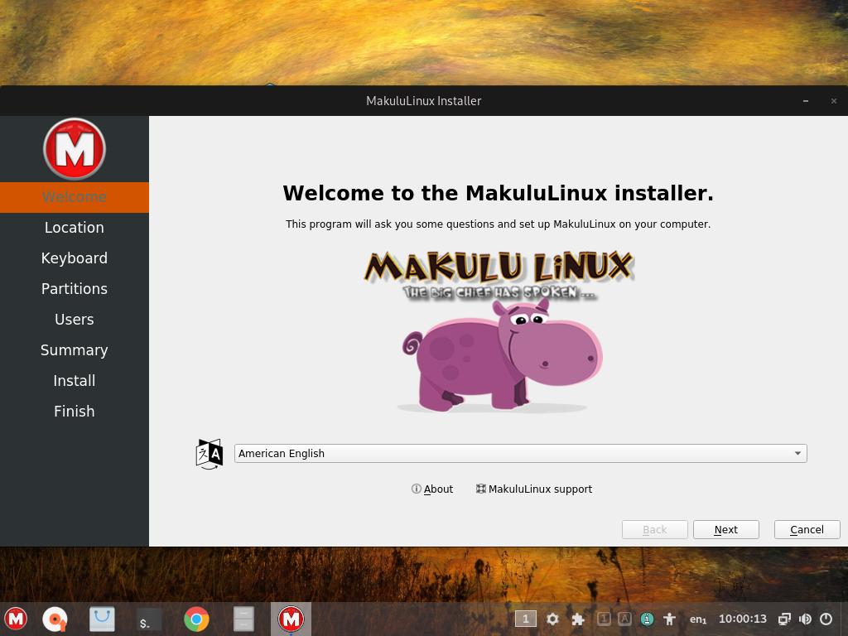The width and height of the screenshot is (848, 636).
Task: Select the Welcome step in sidebar
Action: point(74,197)
